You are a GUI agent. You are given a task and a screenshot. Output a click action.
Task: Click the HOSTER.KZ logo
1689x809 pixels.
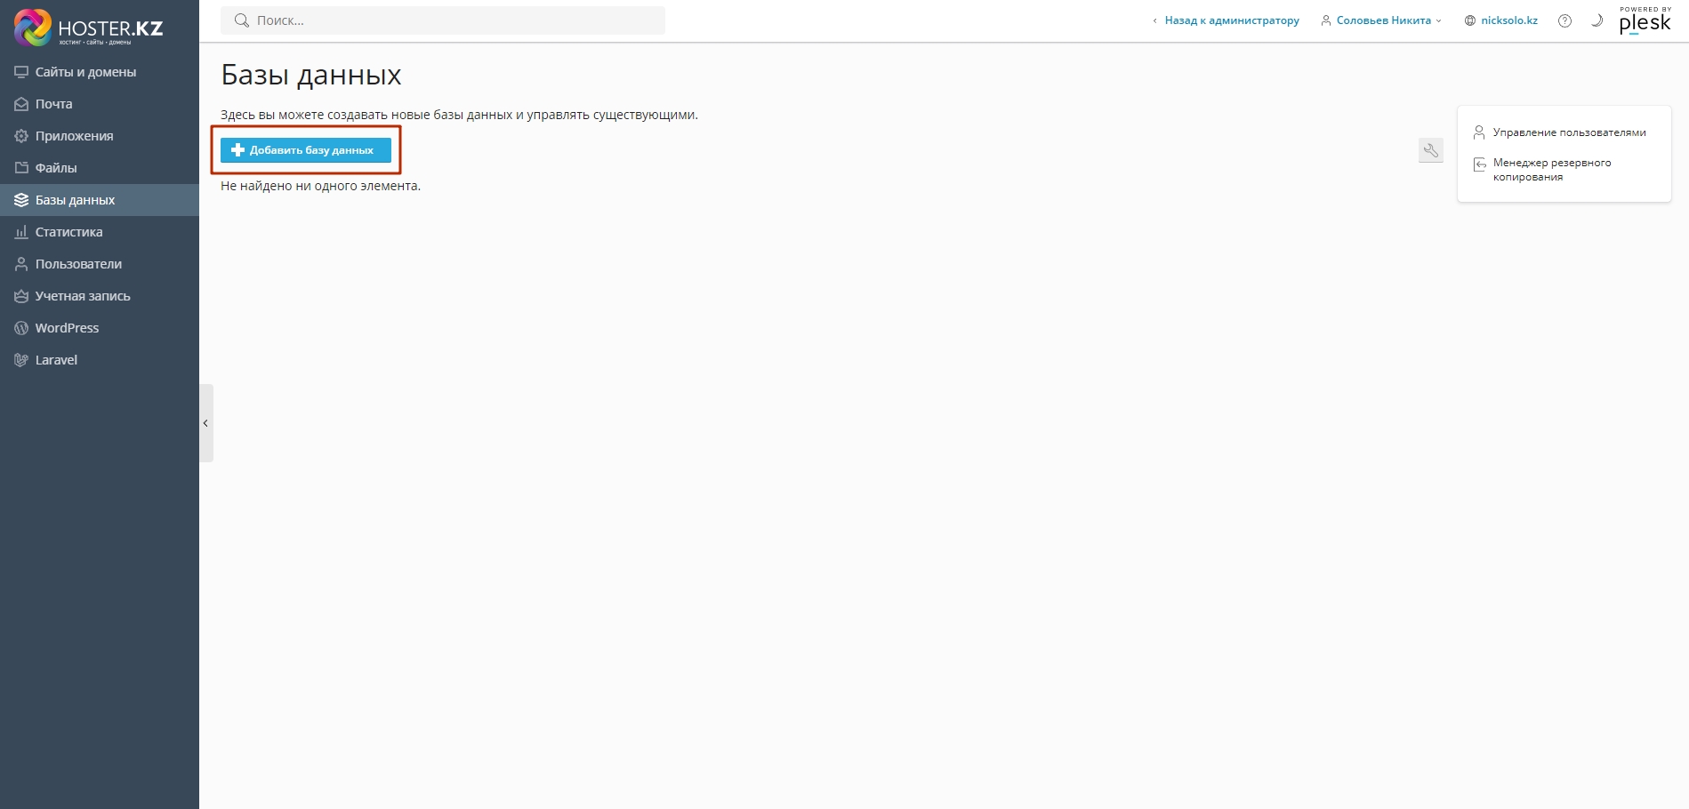[x=88, y=28]
